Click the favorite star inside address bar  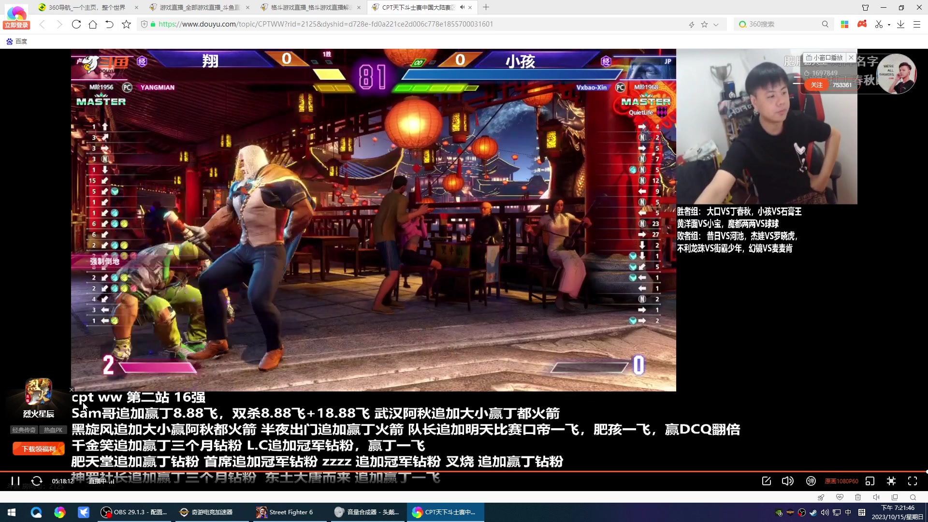tap(704, 24)
